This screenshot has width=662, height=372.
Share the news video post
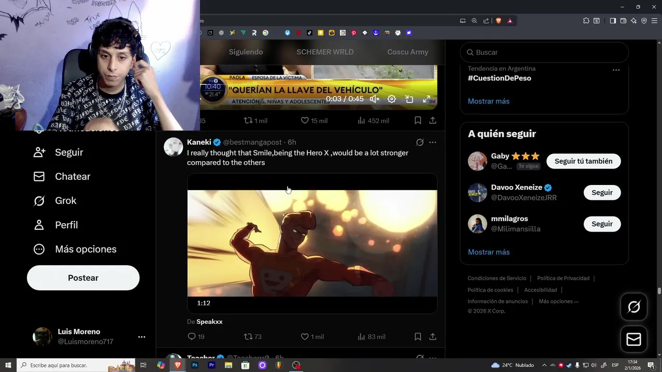pos(433,120)
